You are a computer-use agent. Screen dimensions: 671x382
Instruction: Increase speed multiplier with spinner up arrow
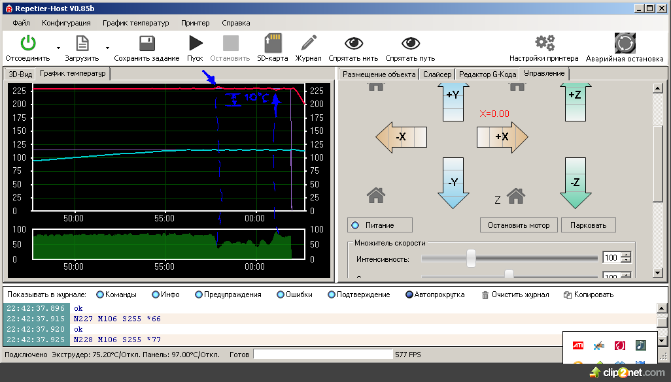627,255
